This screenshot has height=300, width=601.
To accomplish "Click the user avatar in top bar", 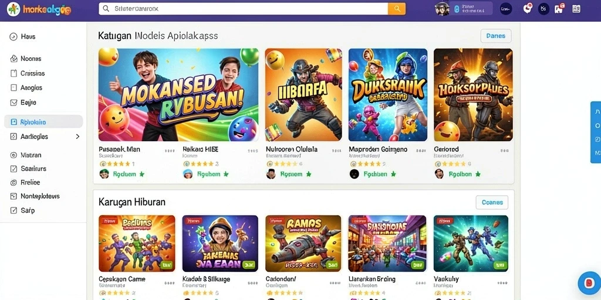I will tap(442, 9).
